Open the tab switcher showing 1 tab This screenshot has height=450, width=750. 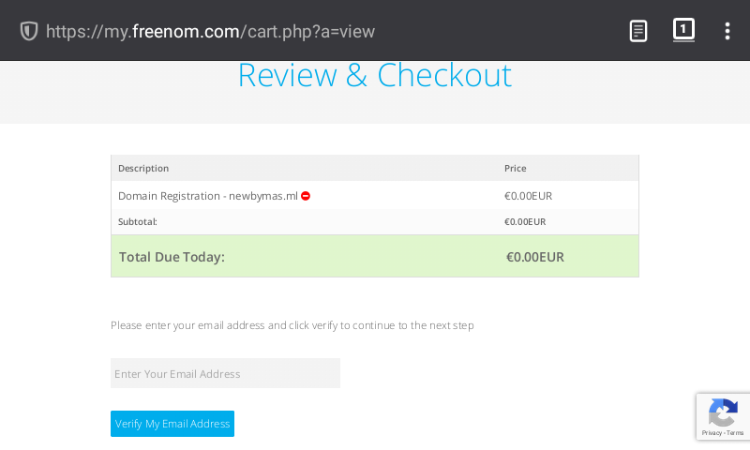683,30
